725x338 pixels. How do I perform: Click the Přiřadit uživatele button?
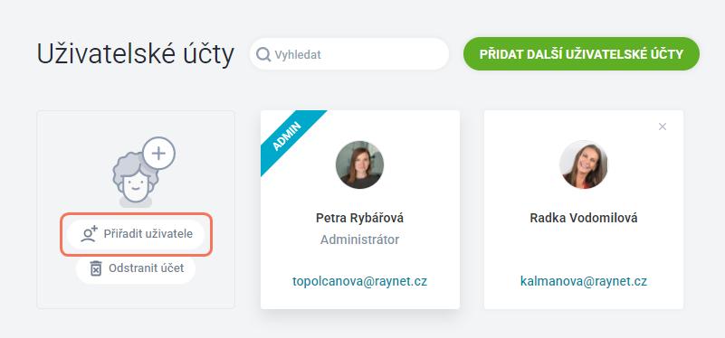coord(136,234)
